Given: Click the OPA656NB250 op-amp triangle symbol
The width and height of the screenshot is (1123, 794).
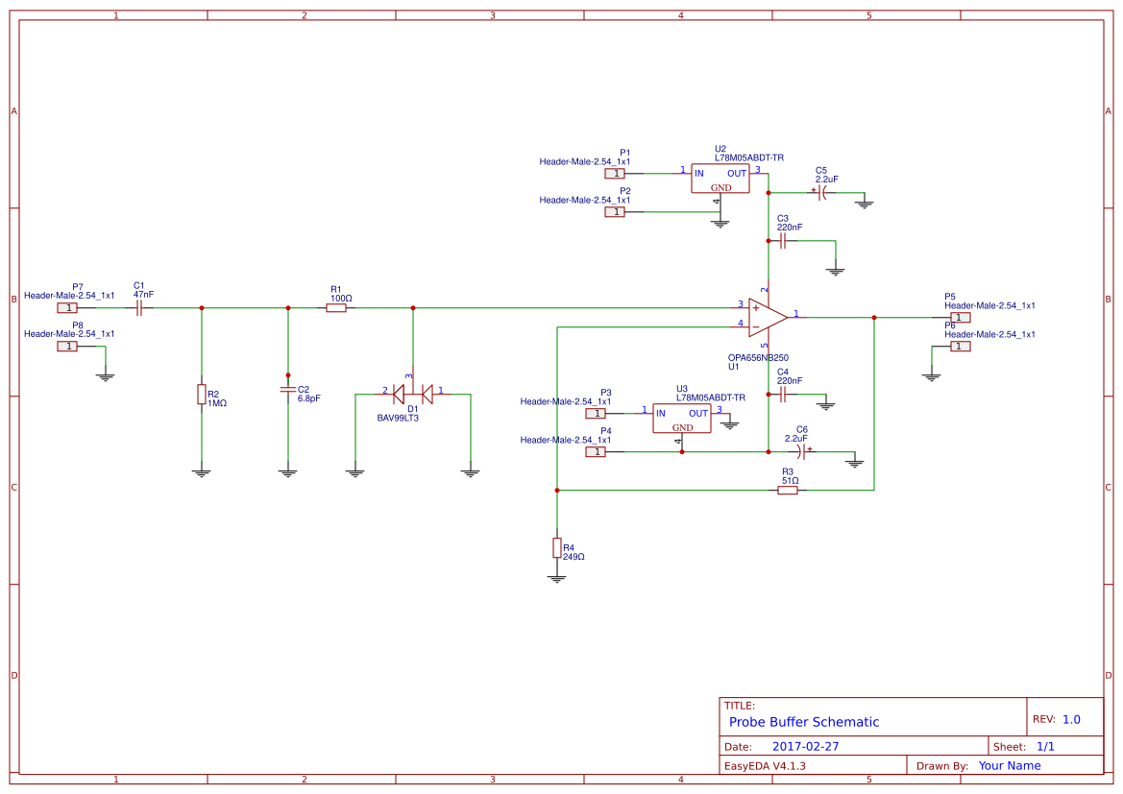Looking at the screenshot, I should [764, 314].
